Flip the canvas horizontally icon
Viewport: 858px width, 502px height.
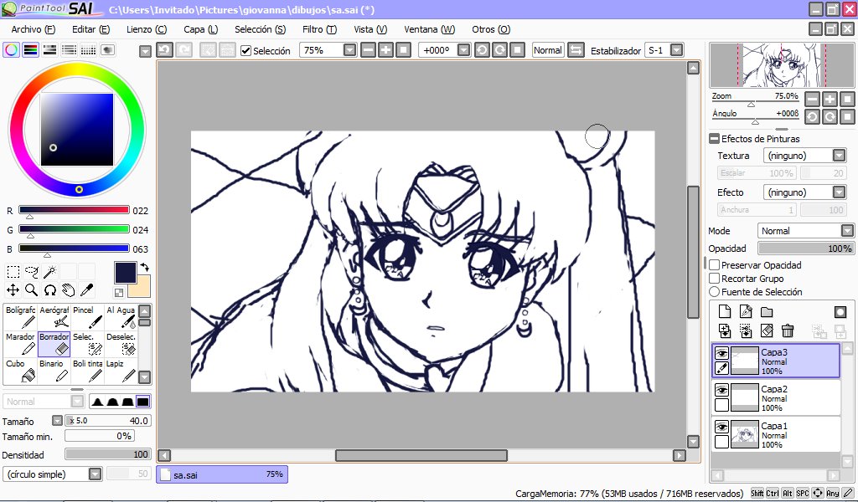coord(576,50)
